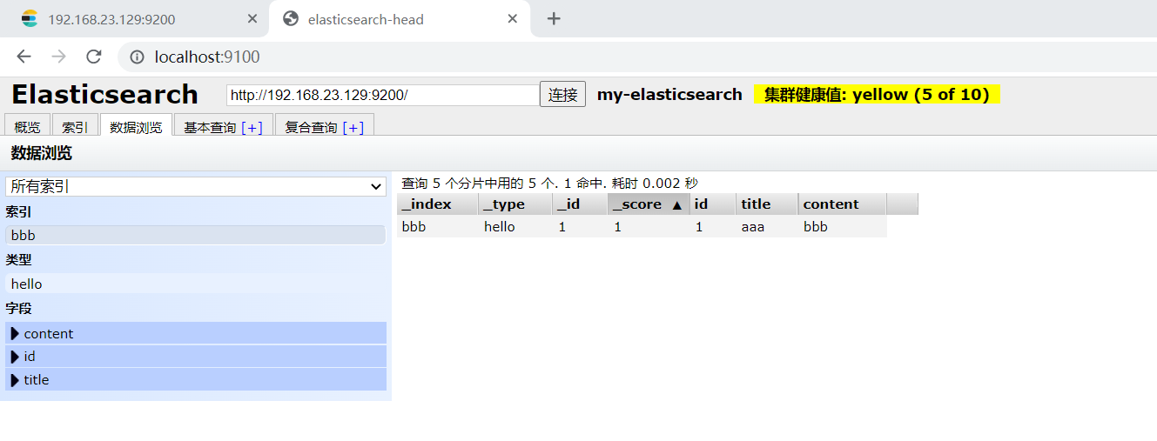Open the 基本查询 tab
1157x441 pixels.
(x=210, y=127)
